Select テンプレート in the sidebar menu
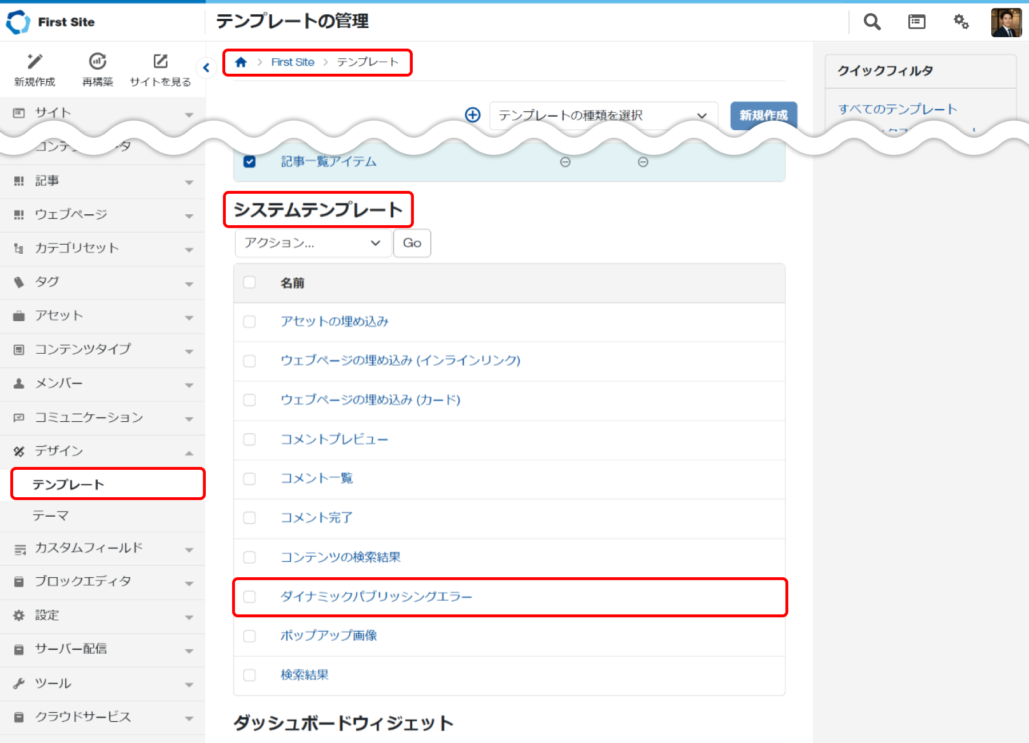This screenshot has width=1029, height=743. [x=69, y=485]
